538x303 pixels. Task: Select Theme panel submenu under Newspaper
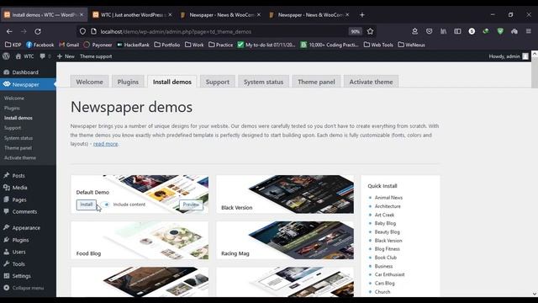click(18, 148)
